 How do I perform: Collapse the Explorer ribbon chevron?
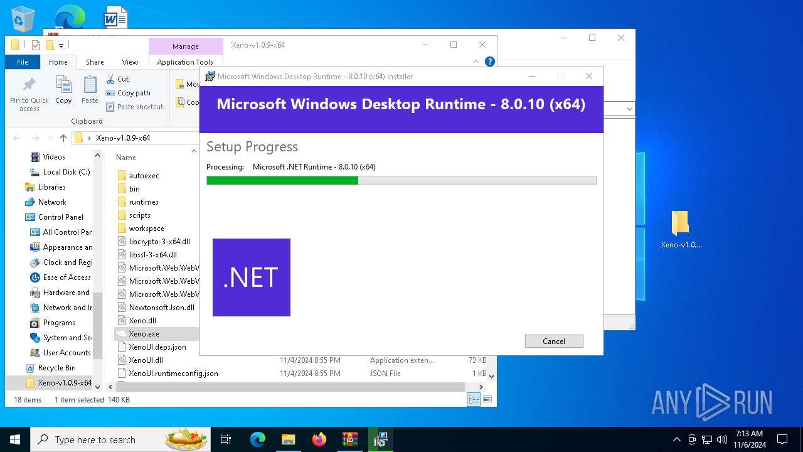[476, 62]
